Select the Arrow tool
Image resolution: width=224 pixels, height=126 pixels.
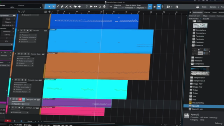click(49, 7)
